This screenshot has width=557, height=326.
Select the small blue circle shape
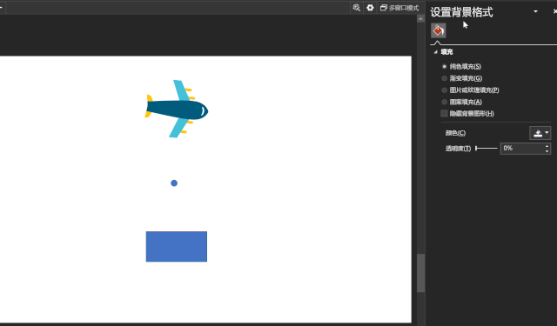(x=174, y=183)
